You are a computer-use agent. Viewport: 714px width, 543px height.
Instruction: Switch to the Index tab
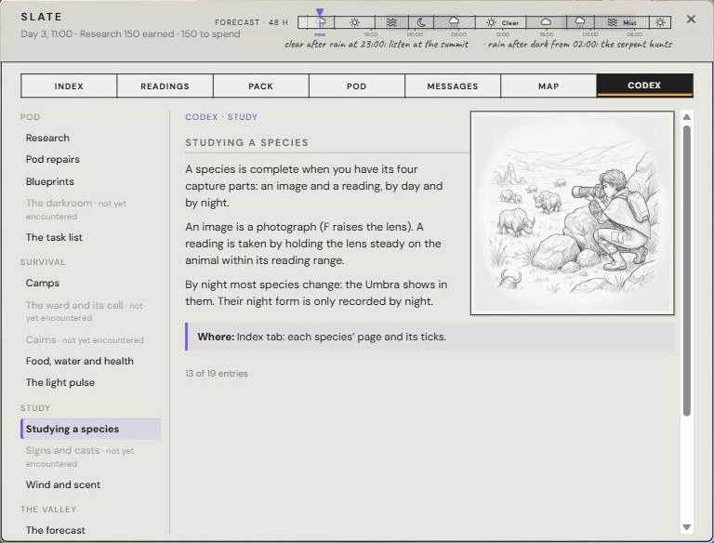pyautogui.click(x=69, y=86)
